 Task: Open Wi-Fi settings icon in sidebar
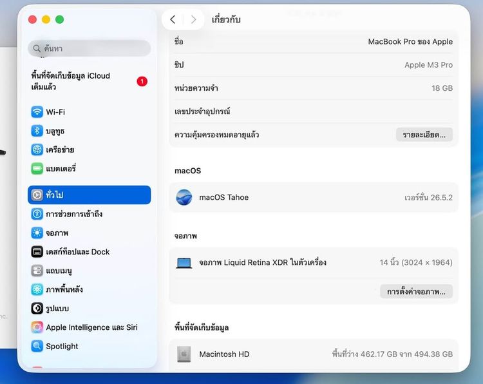click(x=37, y=112)
